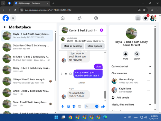The width and height of the screenshot is (161, 121).
Task: Open the notifications bell with badge
Action: tap(146, 18)
